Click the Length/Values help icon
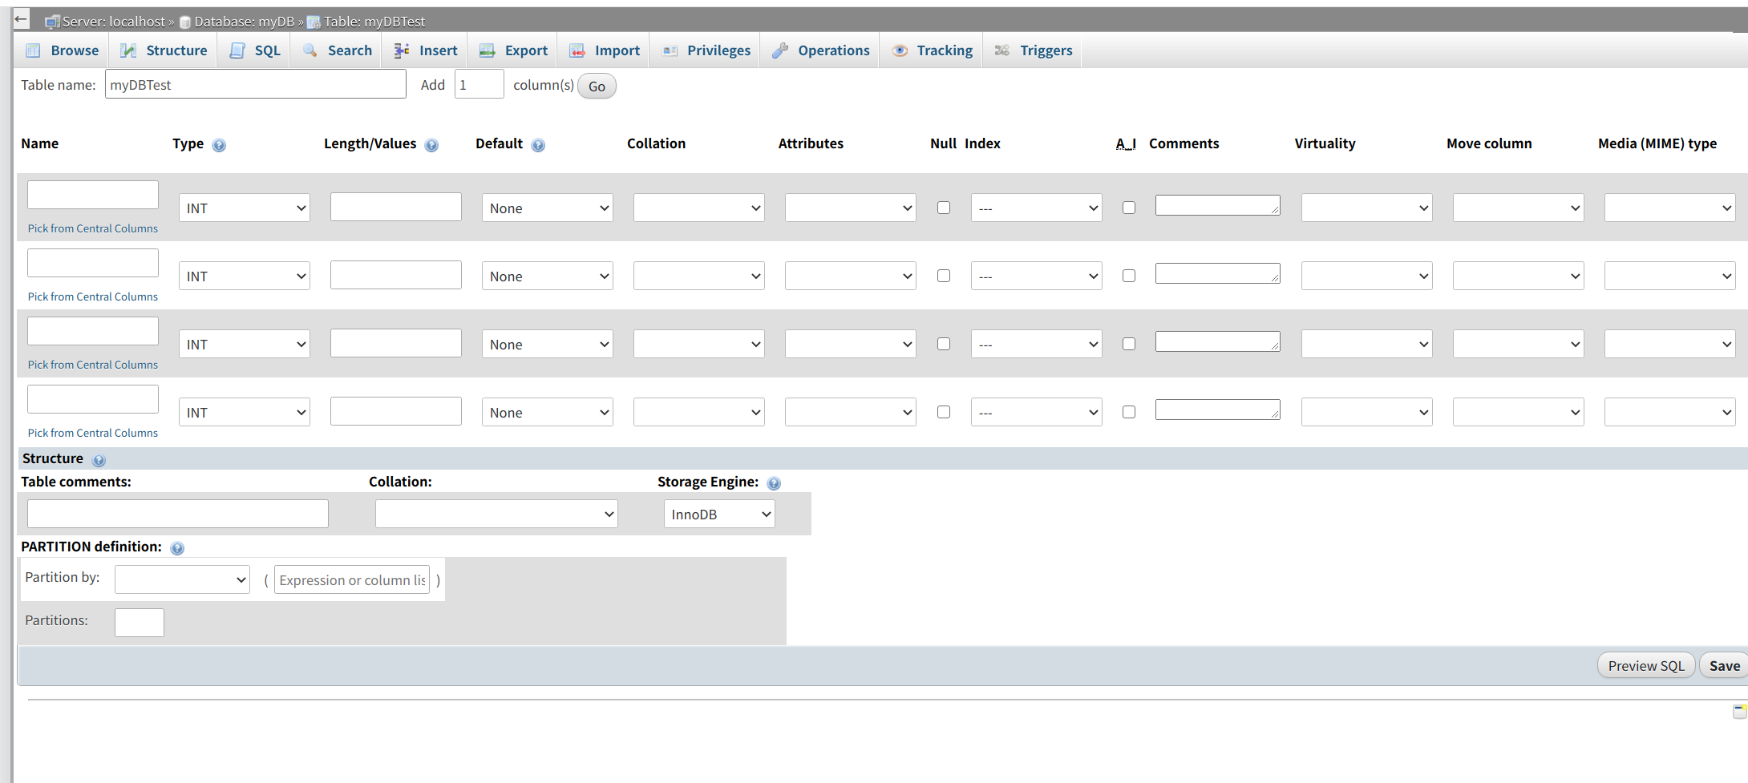This screenshot has width=1748, height=783. (x=431, y=145)
